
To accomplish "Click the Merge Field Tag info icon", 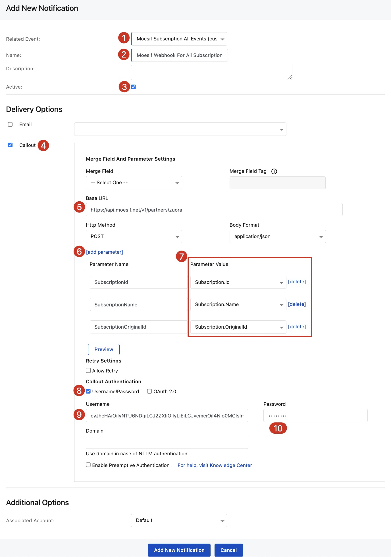I will (x=274, y=171).
